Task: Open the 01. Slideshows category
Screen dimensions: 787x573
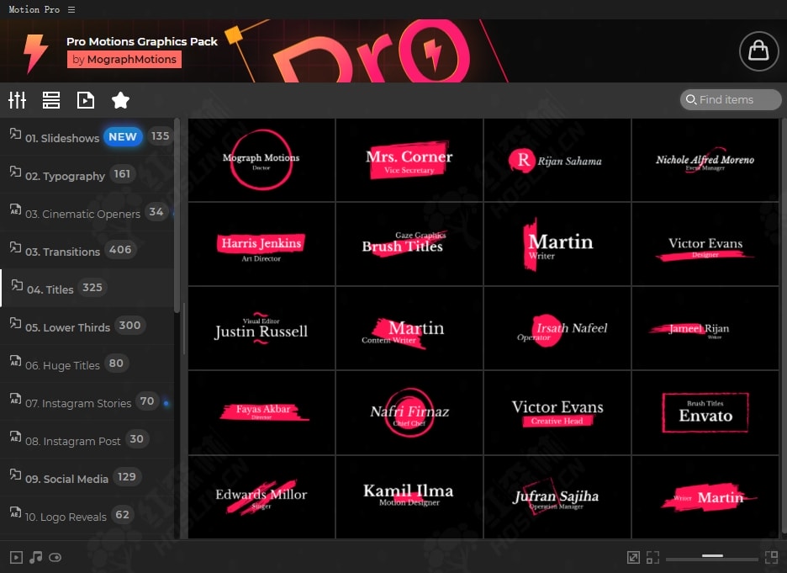Action: click(x=87, y=136)
